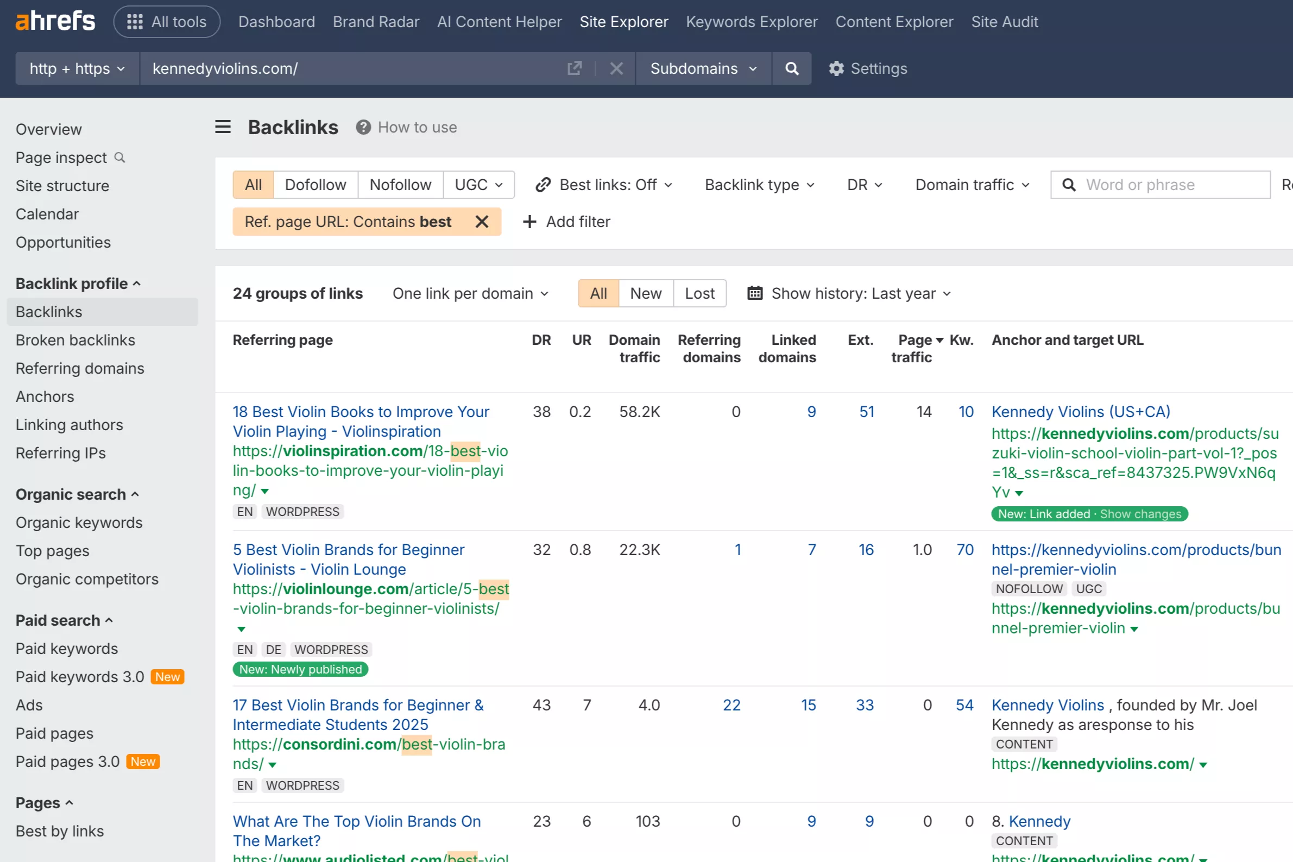Collapse Paid search section
This screenshot has height=862, width=1293.
(x=64, y=620)
